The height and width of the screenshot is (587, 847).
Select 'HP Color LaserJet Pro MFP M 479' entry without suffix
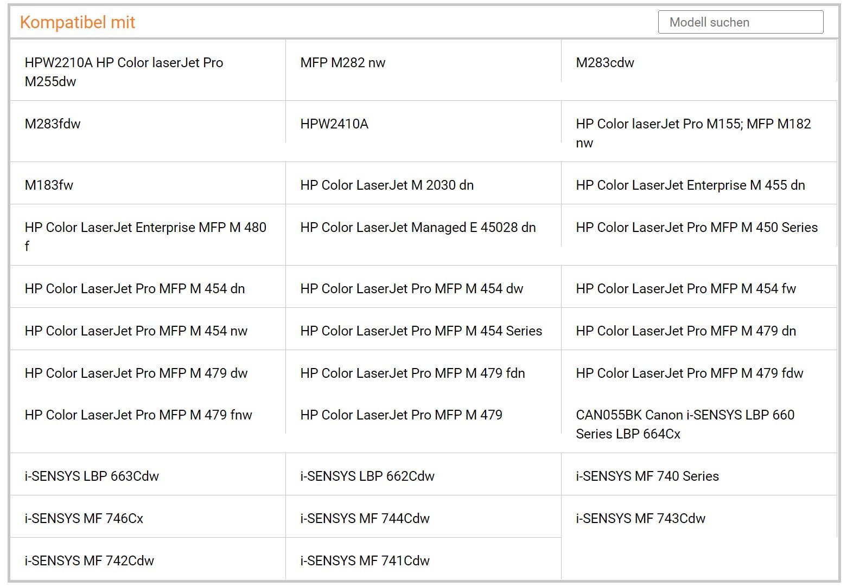click(x=401, y=415)
